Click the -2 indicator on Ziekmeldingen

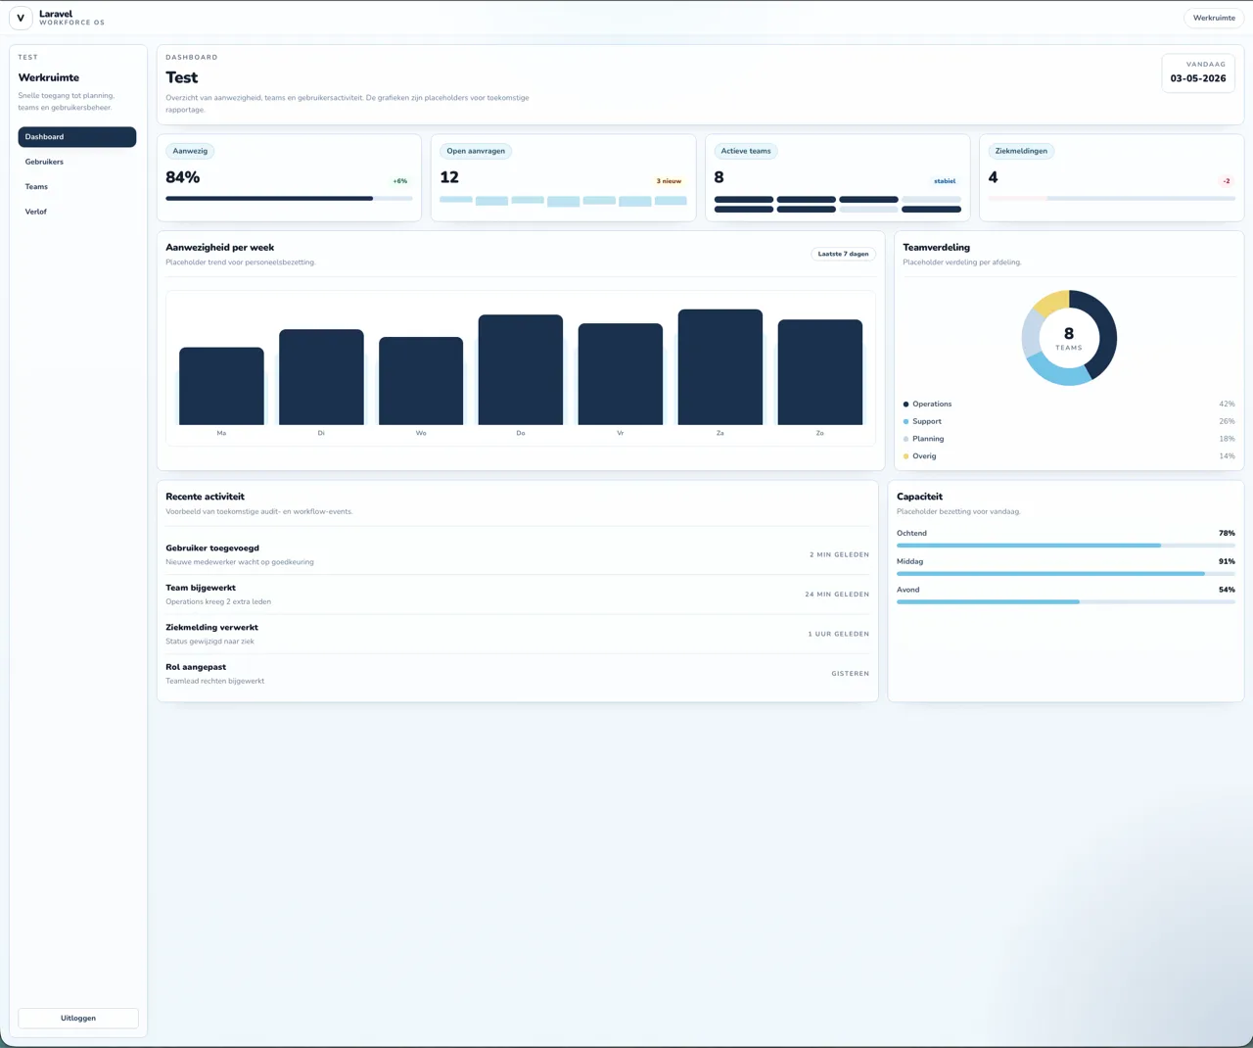(x=1227, y=181)
